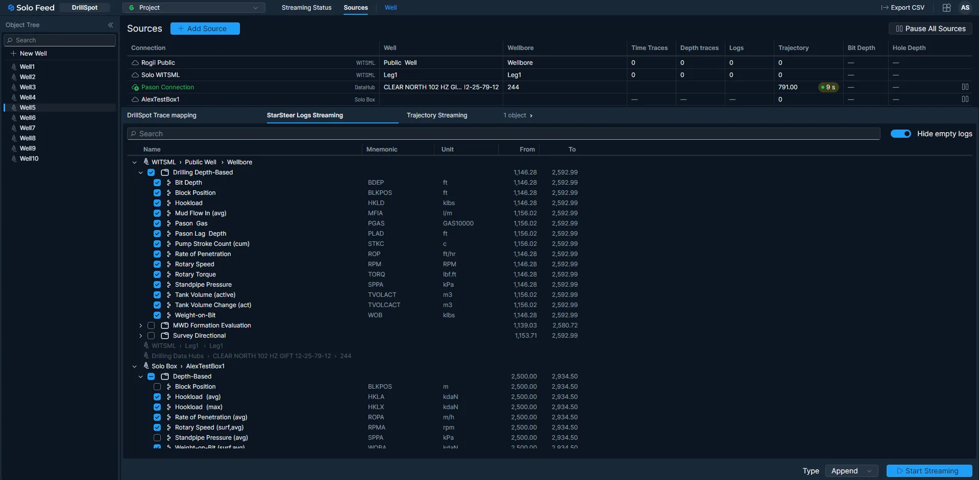Collapse the Object Tree panel

110,25
